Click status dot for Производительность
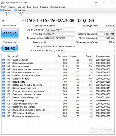This screenshot has height=136, width=116. pyautogui.click(x=4, y=63)
